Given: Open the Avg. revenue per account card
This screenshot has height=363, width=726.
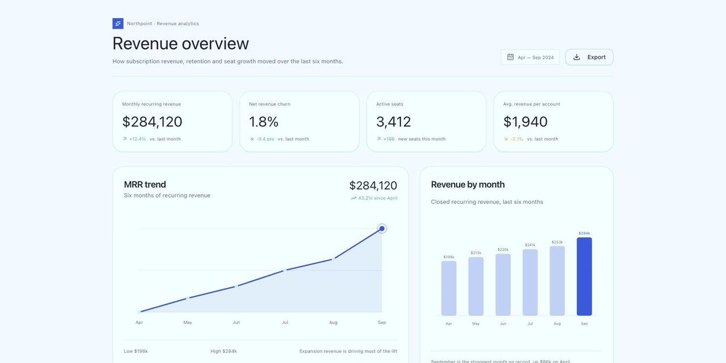Looking at the screenshot, I should pos(554,122).
